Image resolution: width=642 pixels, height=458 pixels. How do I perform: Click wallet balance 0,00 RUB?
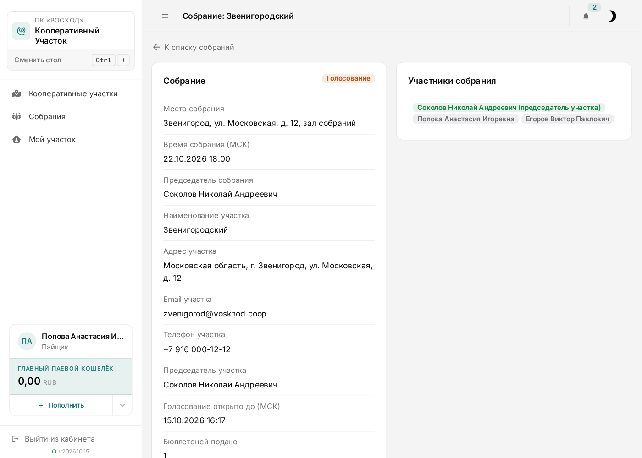37,382
